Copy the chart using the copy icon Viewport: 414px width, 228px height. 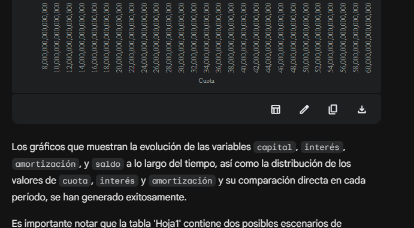[333, 110]
